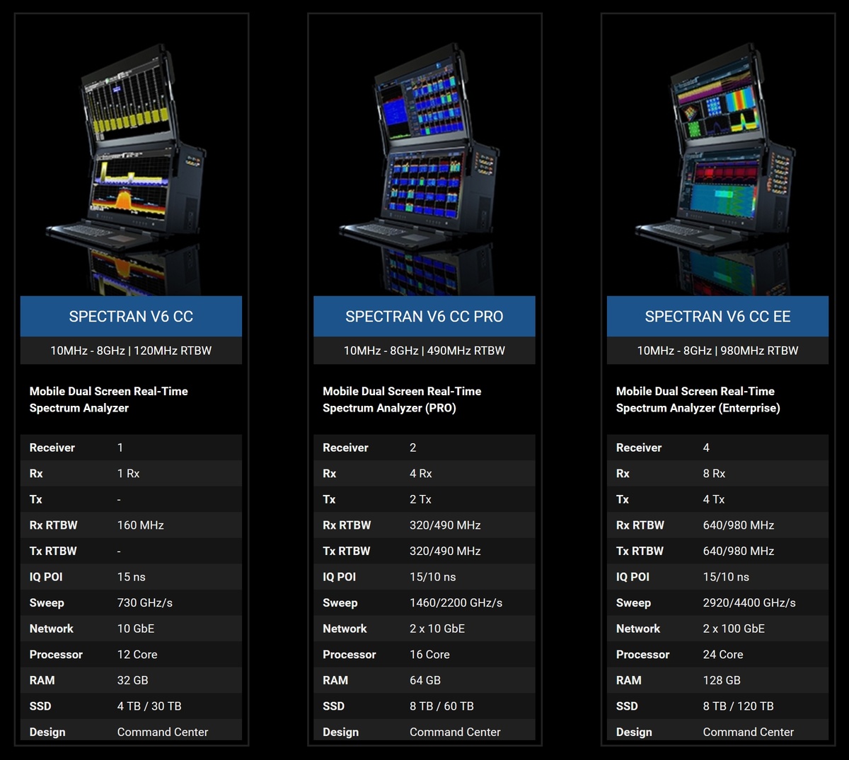Open the SPECTRAN V6 CC EE product image

point(717,157)
